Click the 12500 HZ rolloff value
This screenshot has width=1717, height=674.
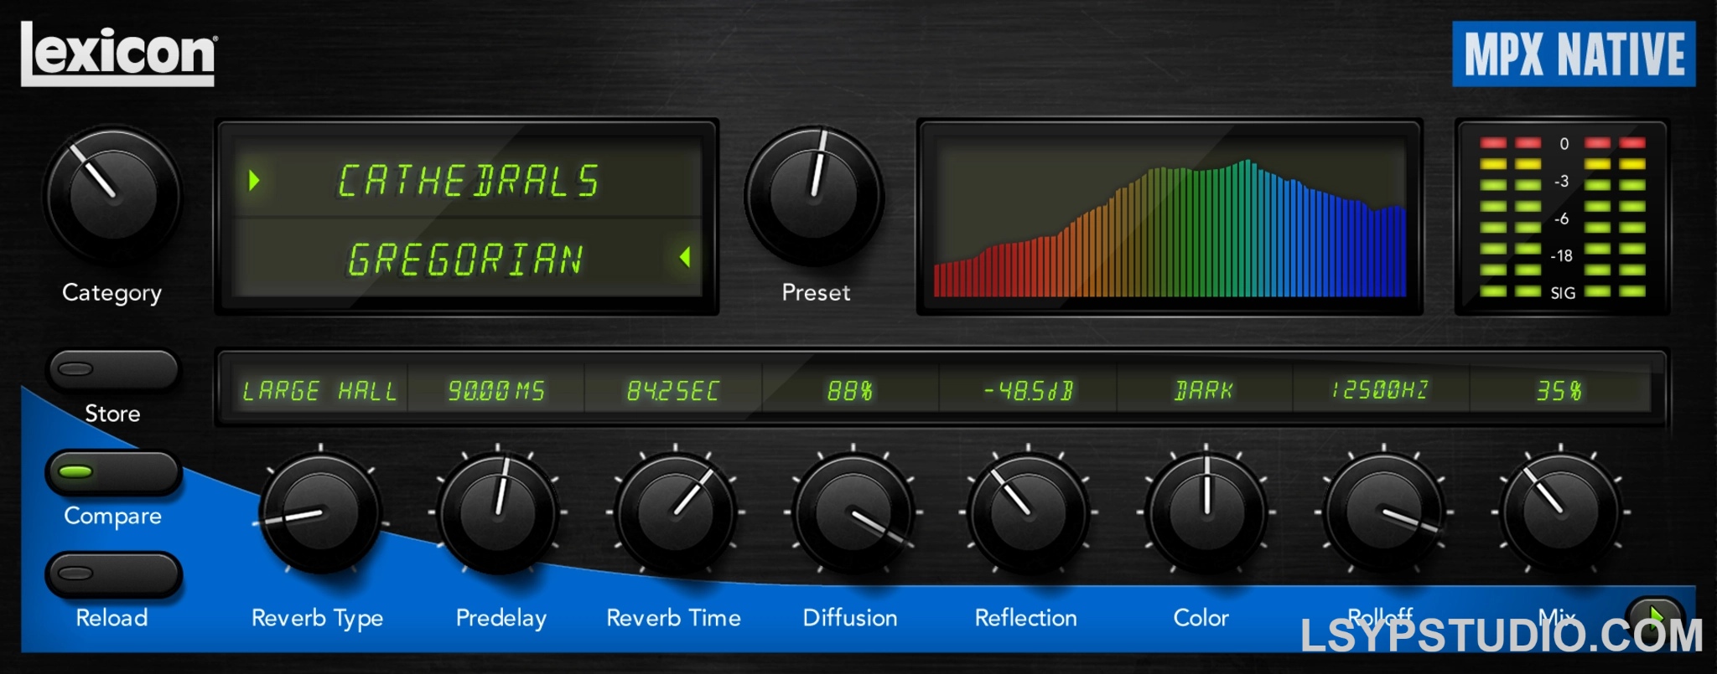click(x=1380, y=390)
